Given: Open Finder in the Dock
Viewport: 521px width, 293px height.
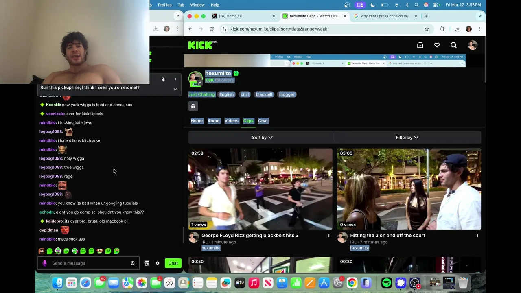Looking at the screenshot, I should 57,282.
